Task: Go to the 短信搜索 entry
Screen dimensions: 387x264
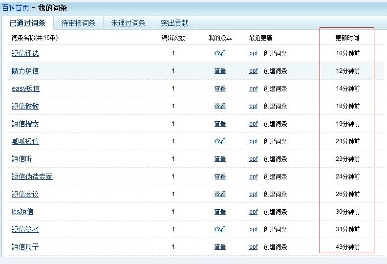Action: click(25, 124)
